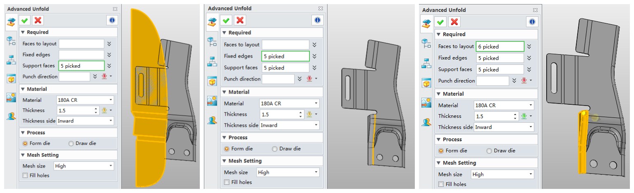
Task: Cancel with red X in middle panel
Action: (x=240, y=20)
